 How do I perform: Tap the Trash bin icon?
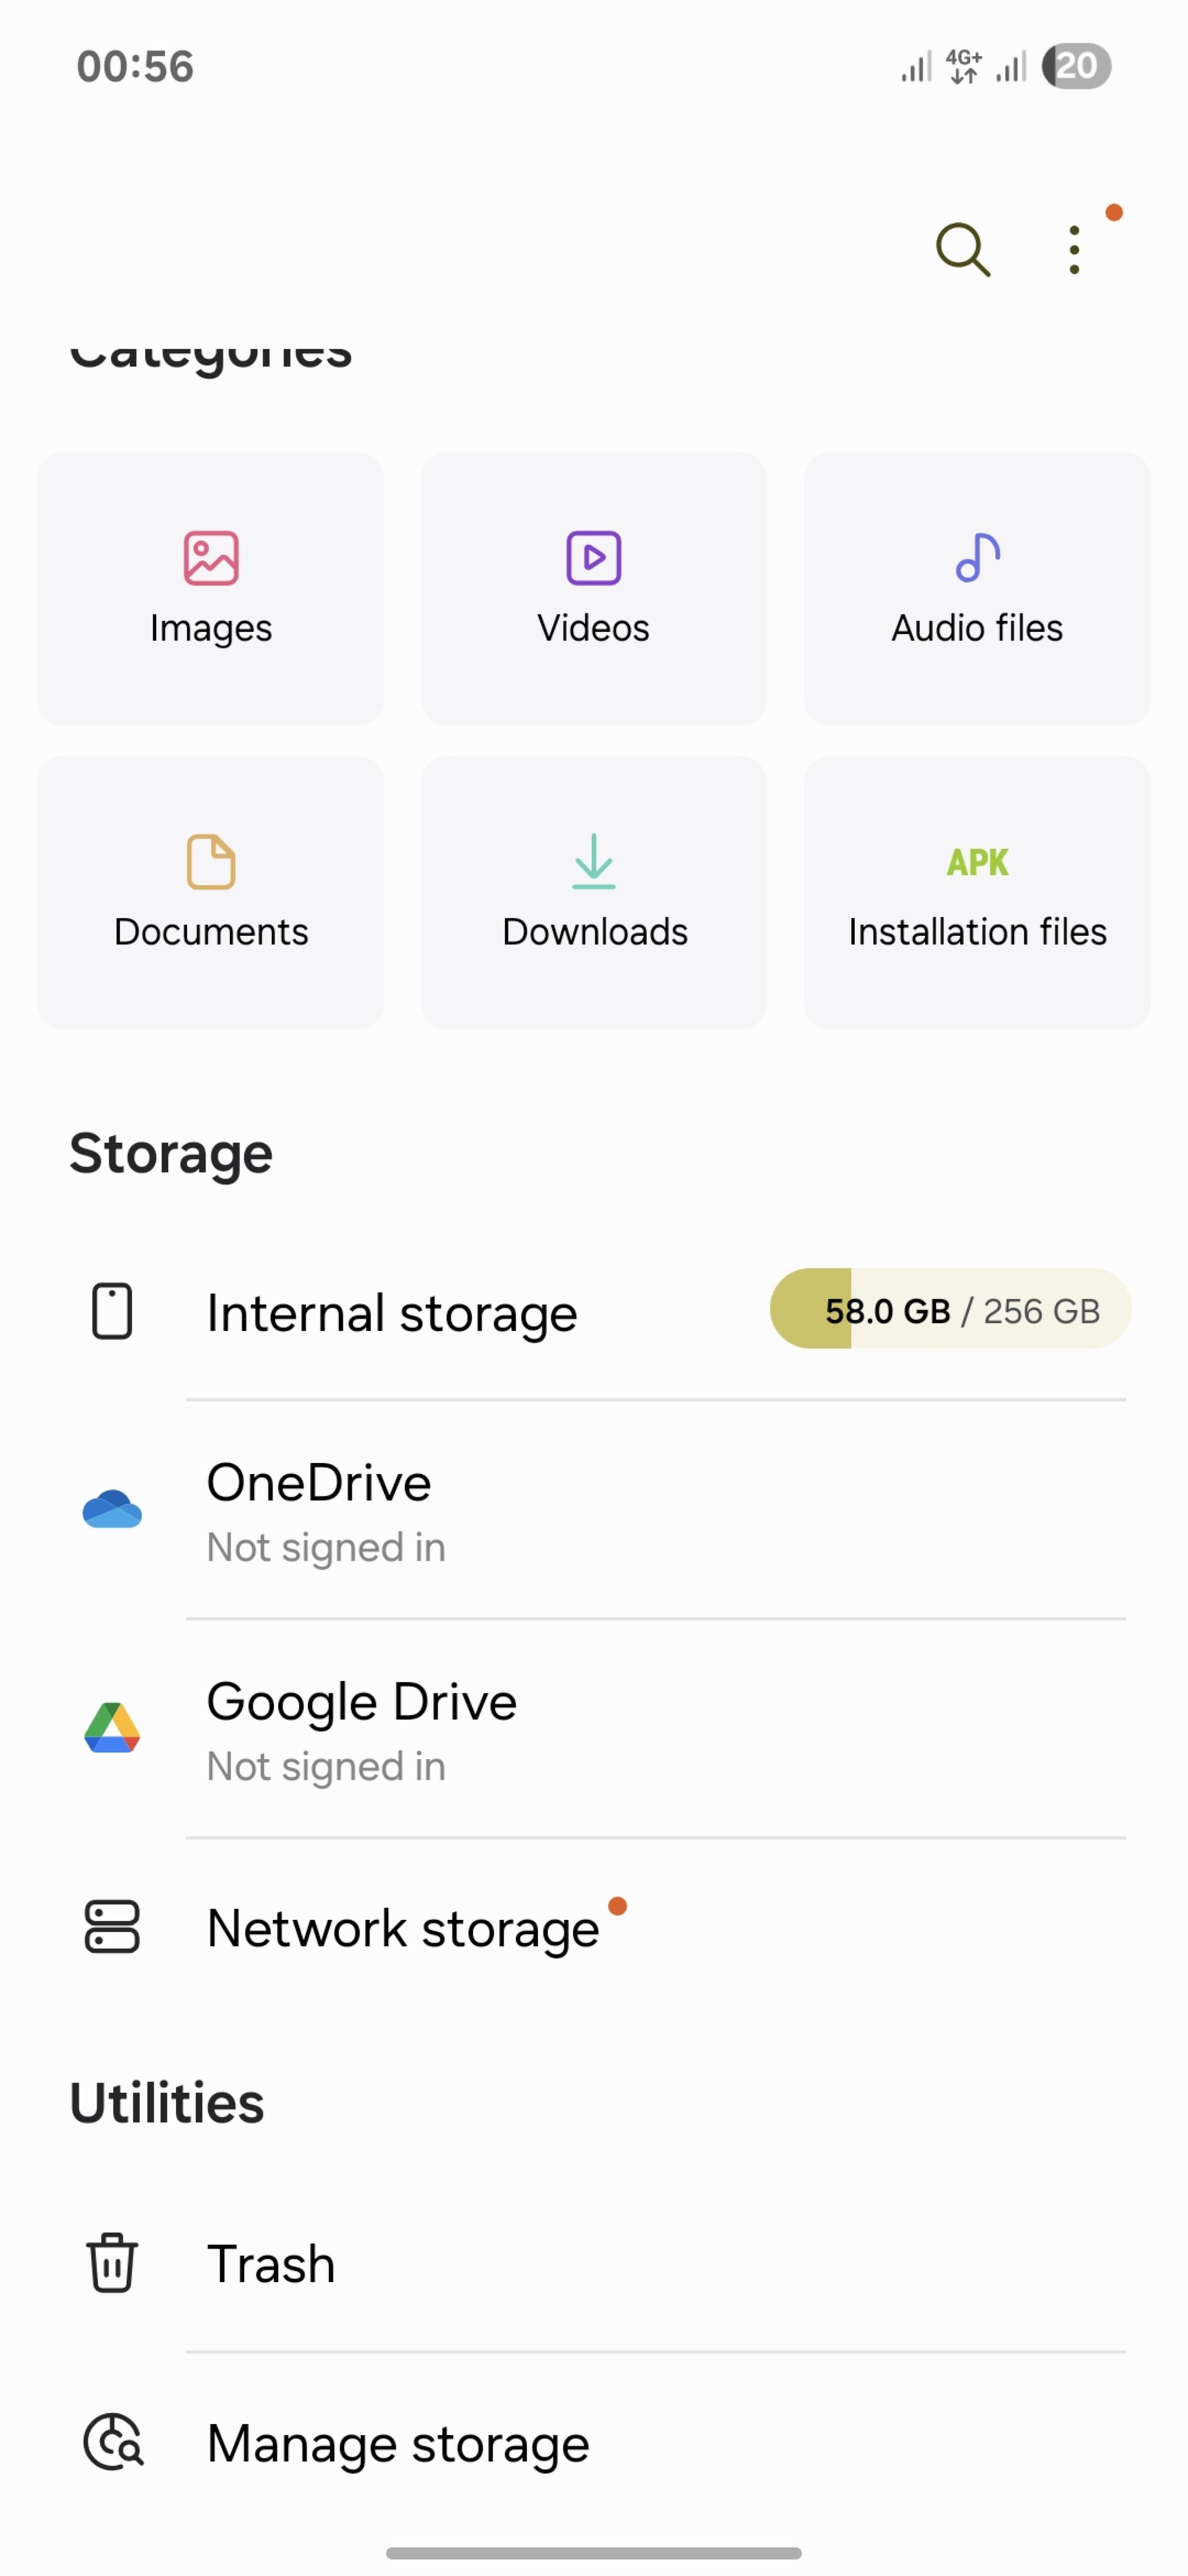coord(112,2263)
